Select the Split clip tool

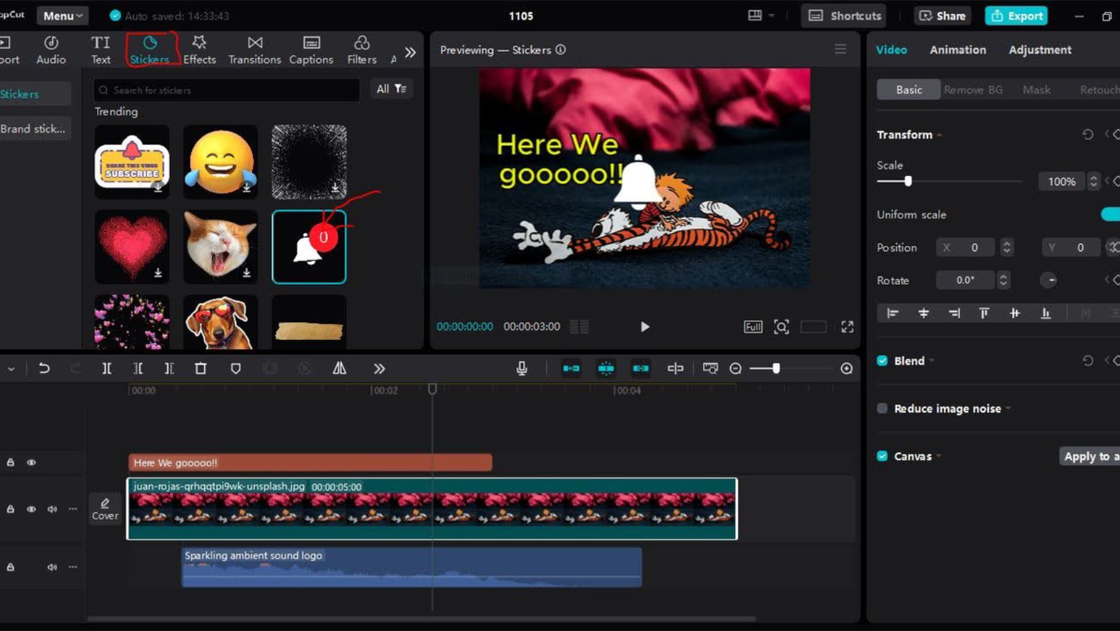107,369
